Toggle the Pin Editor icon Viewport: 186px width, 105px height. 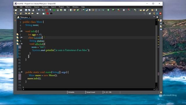44,13
